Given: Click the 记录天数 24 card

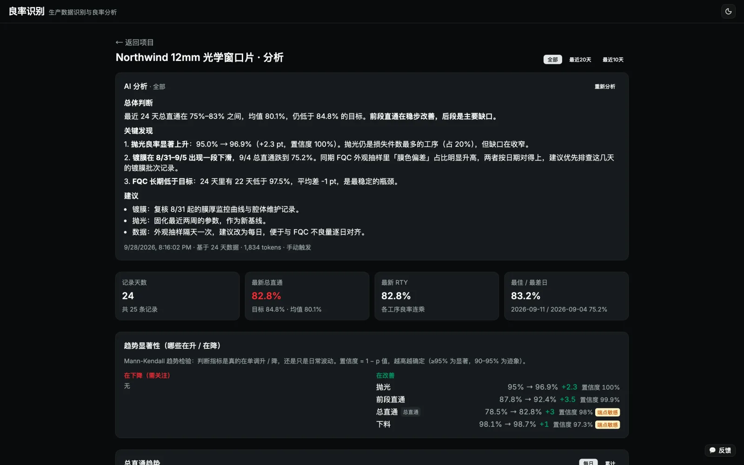Looking at the screenshot, I should (177, 296).
